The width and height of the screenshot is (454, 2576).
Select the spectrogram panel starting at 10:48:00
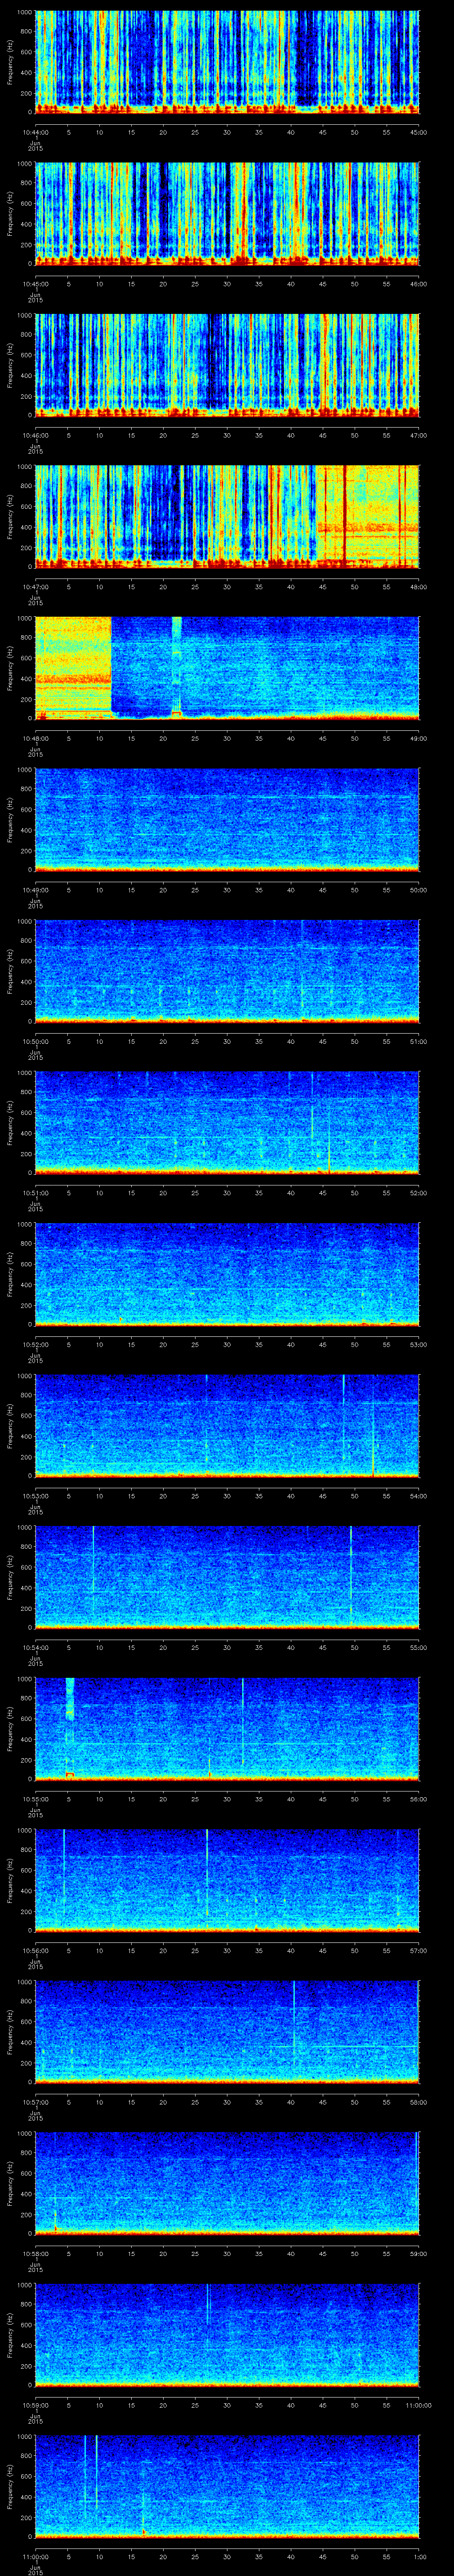click(x=227, y=668)
